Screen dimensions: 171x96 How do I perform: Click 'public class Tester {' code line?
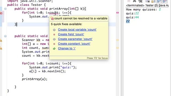point(26,5)
